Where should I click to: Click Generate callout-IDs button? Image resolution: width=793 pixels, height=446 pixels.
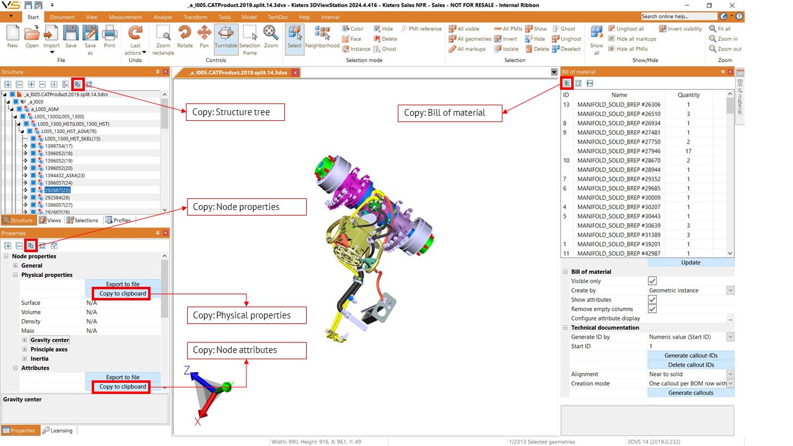(x=691, y=356)
